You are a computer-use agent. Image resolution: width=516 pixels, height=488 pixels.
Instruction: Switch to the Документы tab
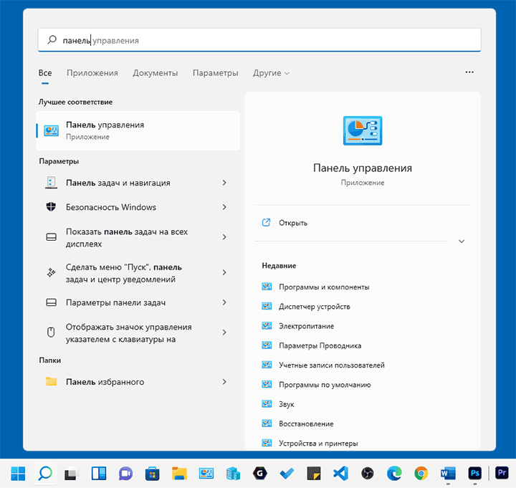(x=156, y=72)
